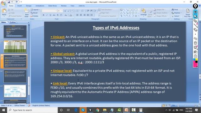Click the Office button logo
The height and width of the screenshot is (113, 201).
coord(3,3)
